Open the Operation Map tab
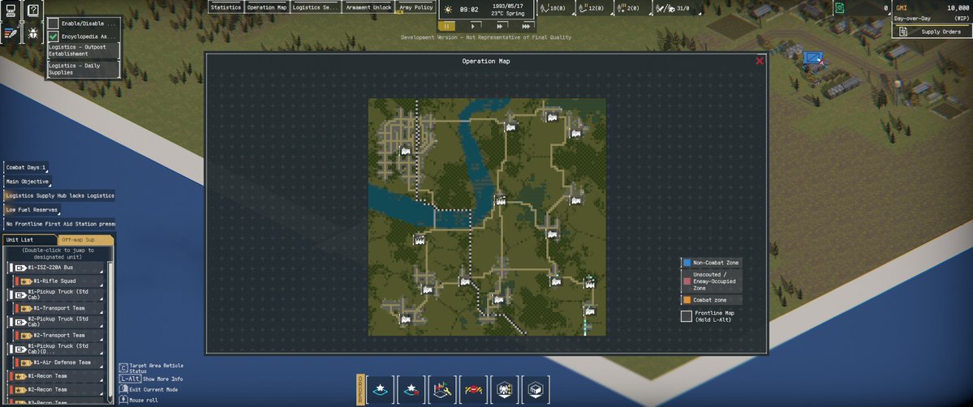The width and height of the screenshot is (973, 407). [x=267, y=7]
